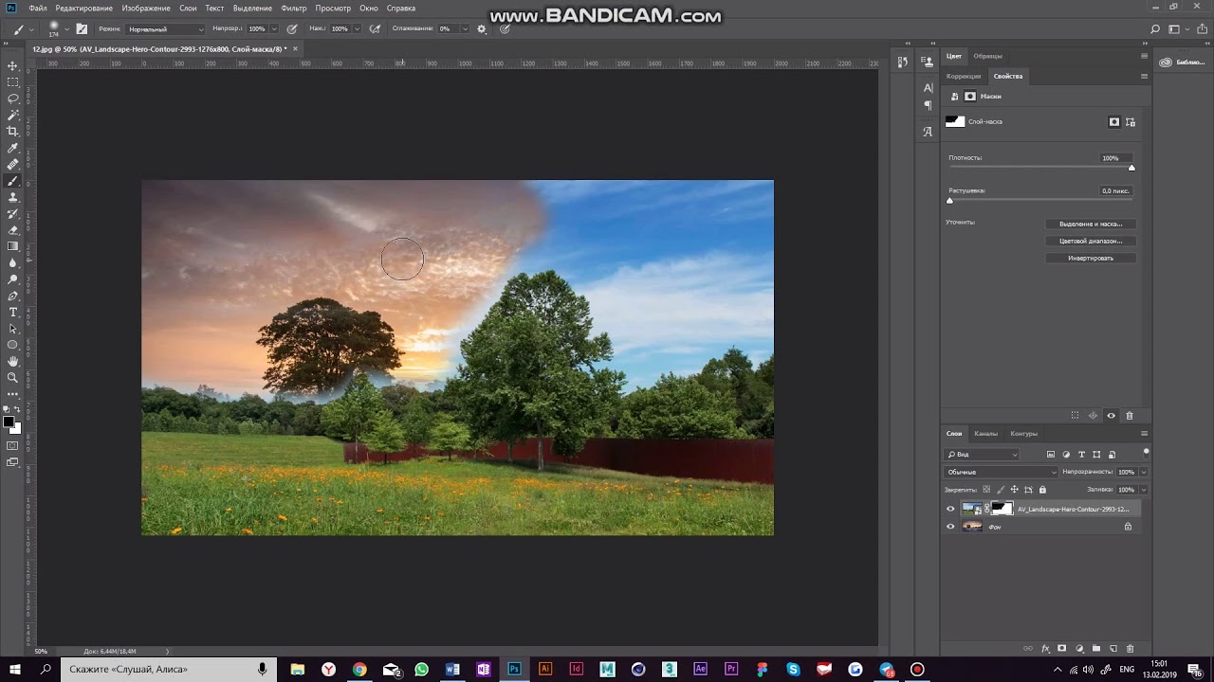Hide the Фон layer
The image size is (1214, 682).
[x=950, y=527]
